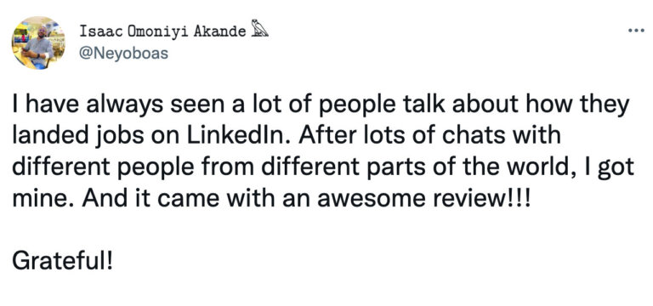The height and width of the screenshot is (306, 653).
Task: Click Isaac Omoniyi Akande's profile picture
Action: click(x=38, y=42)
